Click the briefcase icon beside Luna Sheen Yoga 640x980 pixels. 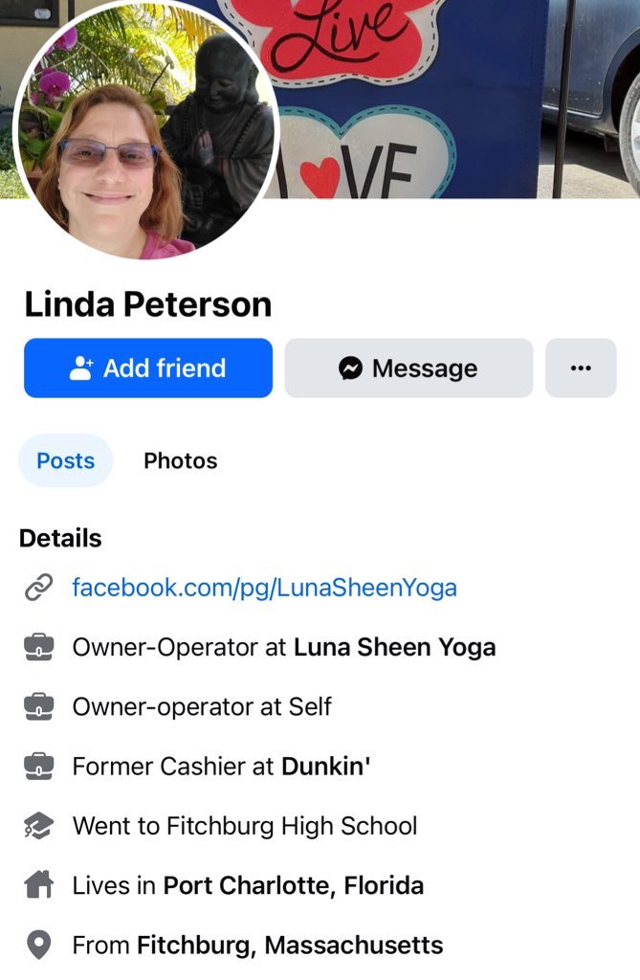39,647
